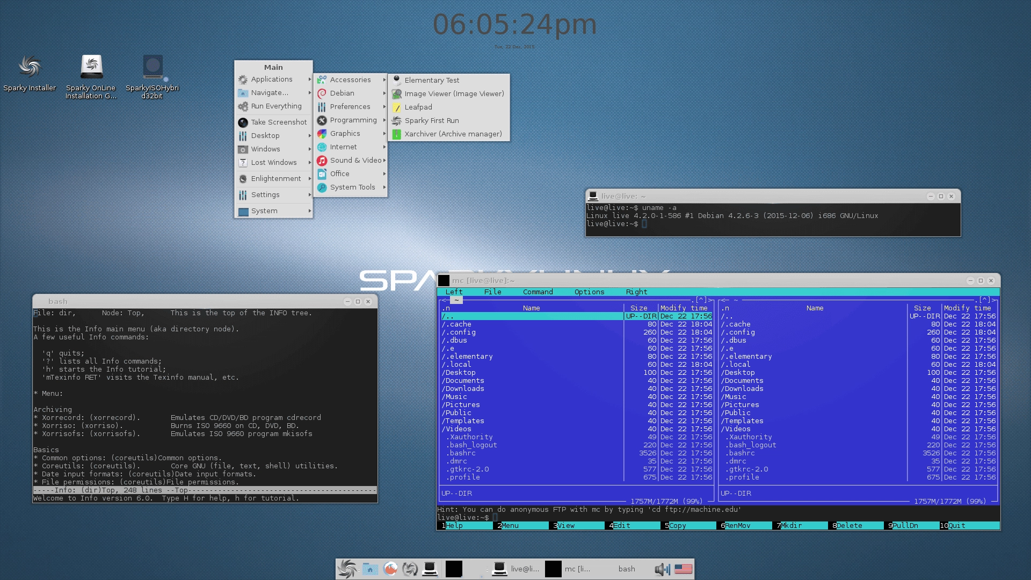The width and height of the screenshot is (1031, 580).
Task: Open the Right menu in Midnight Commander
Action: tap(636, 292)
